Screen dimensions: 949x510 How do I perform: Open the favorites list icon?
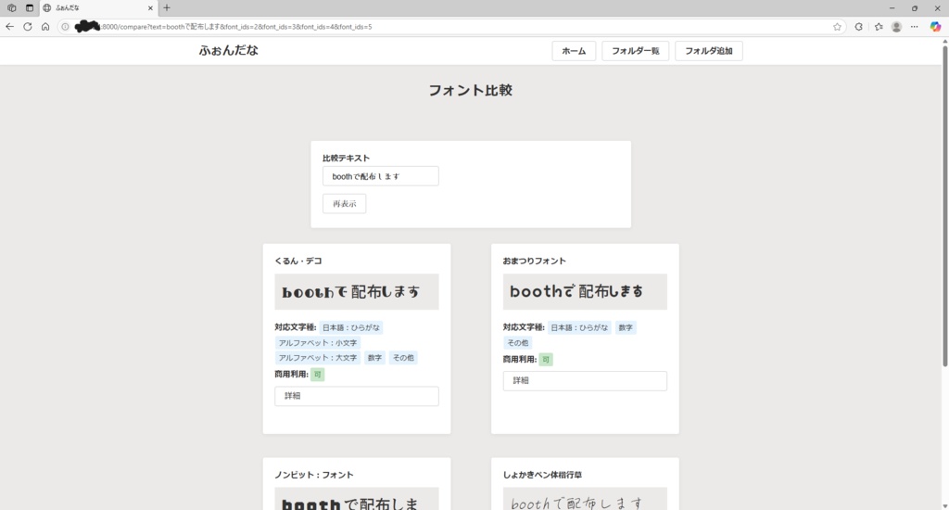[x=879, y=27]
